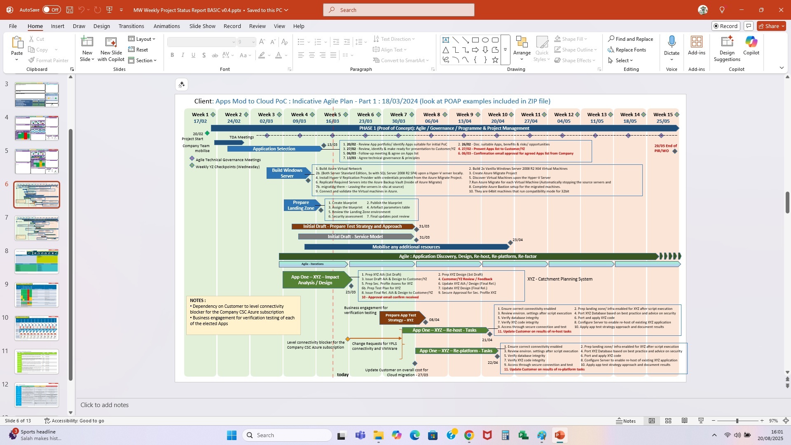Open the Section dropdown
The width and height of the screenshot is (791, 445).
[x=143, y=60]
